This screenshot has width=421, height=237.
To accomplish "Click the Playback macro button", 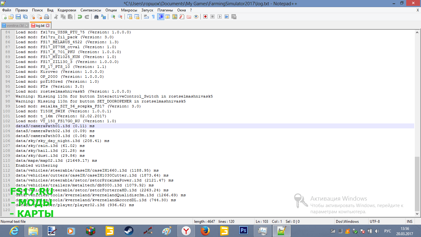I will (x=220, y=17).
